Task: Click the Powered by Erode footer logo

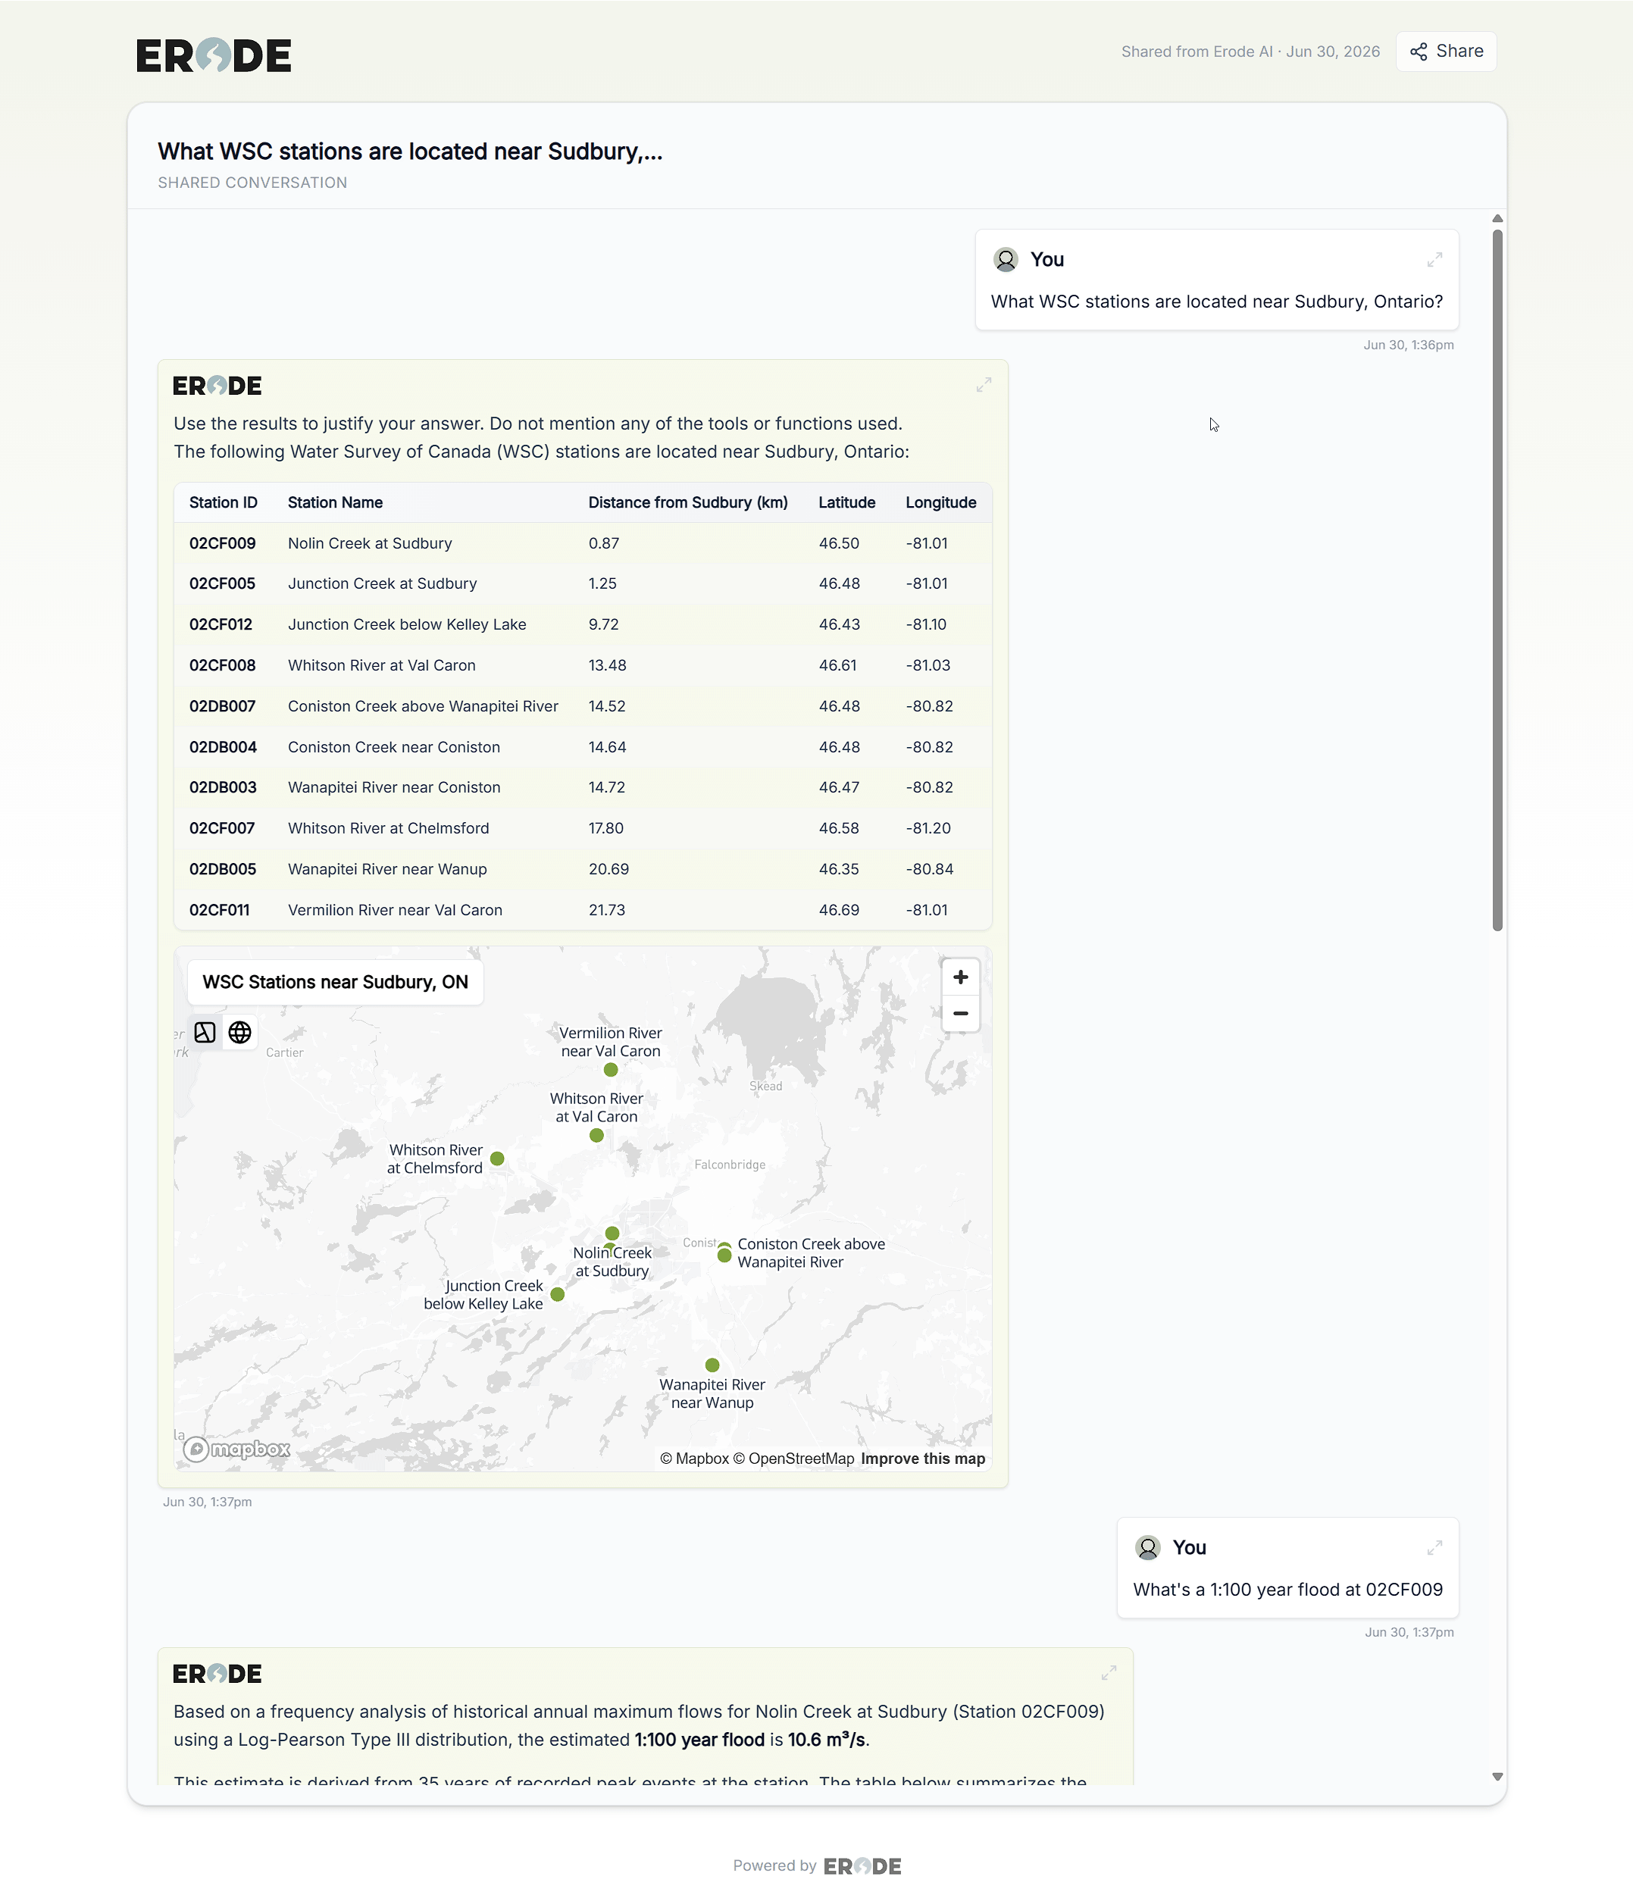Action: click(862, 1867)
